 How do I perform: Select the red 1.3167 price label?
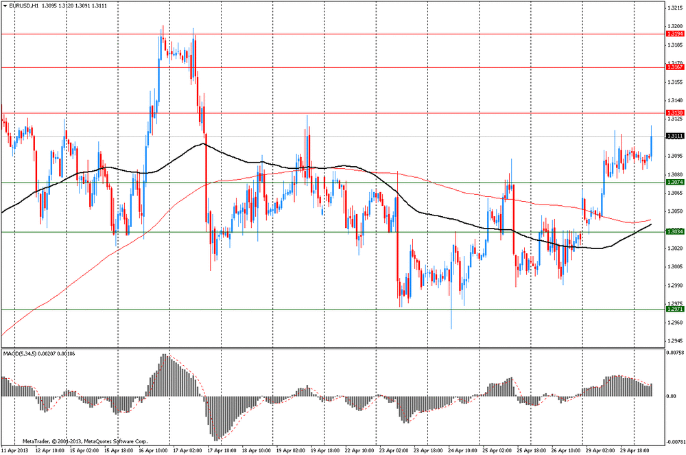(674, 67)
